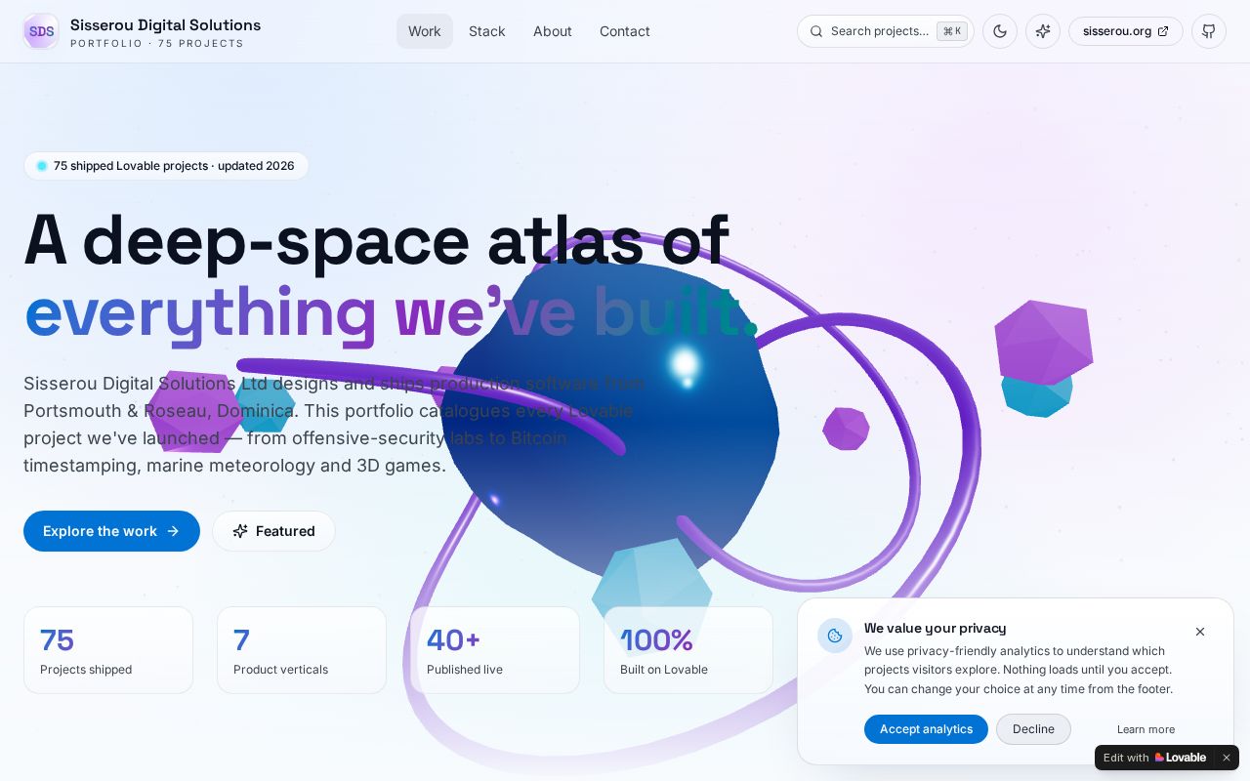
Task: Select the 40+ Published live card
Action: coord(495,650)
